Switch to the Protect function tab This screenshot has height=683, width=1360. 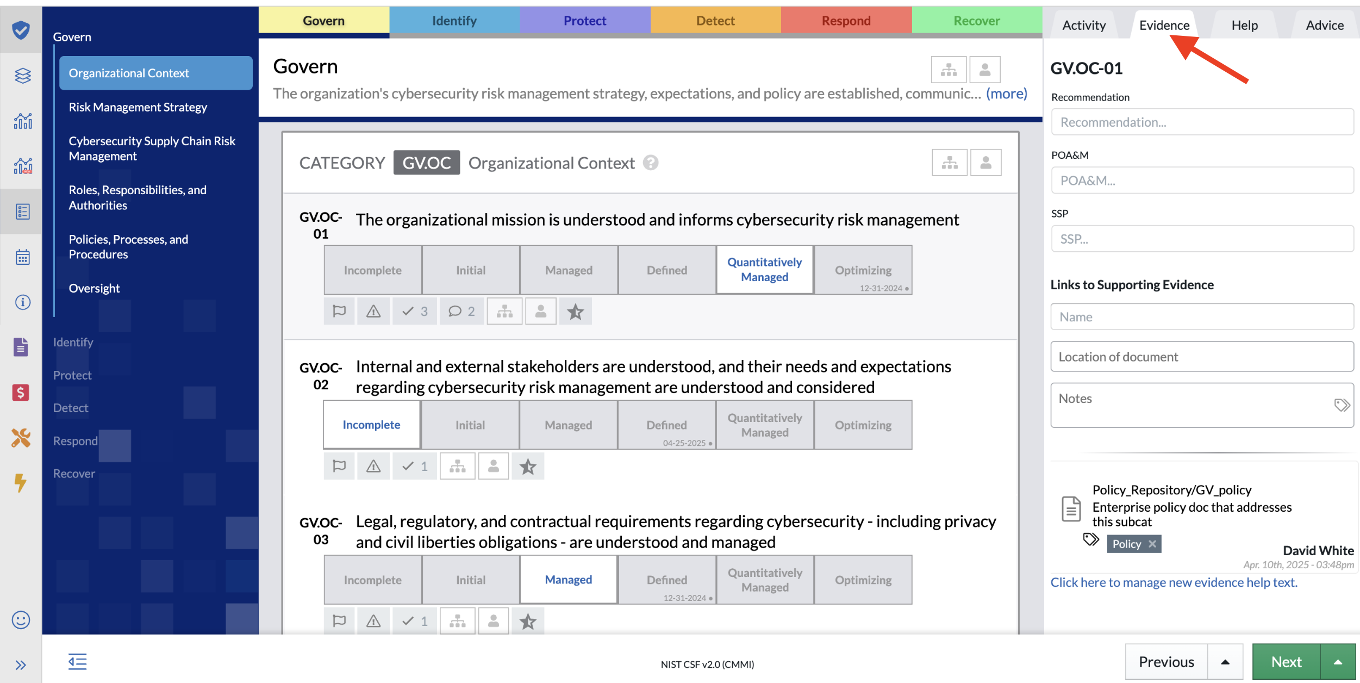click(585, 21)
